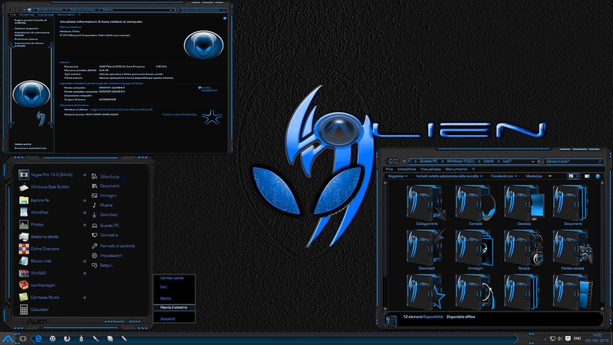613x345 pixels.
Task: Click Cerca nel Pannello di controllo field
Action: point(203,10)
